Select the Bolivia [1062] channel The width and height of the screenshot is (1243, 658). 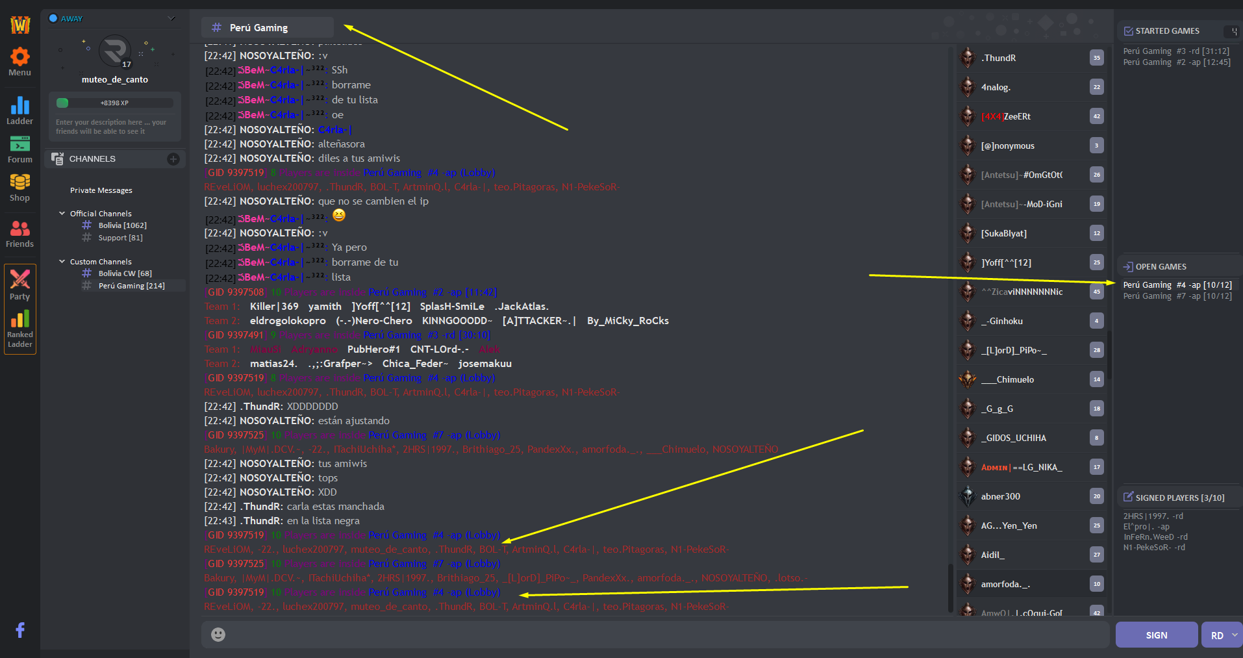click(123, 225)
